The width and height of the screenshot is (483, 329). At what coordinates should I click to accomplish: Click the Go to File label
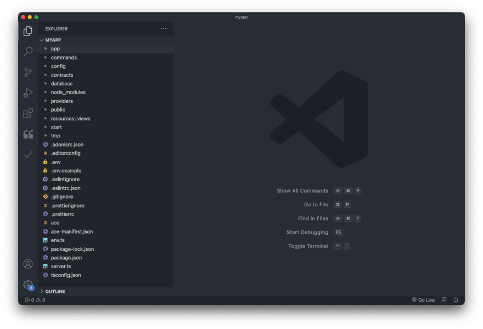coord(316,205)
